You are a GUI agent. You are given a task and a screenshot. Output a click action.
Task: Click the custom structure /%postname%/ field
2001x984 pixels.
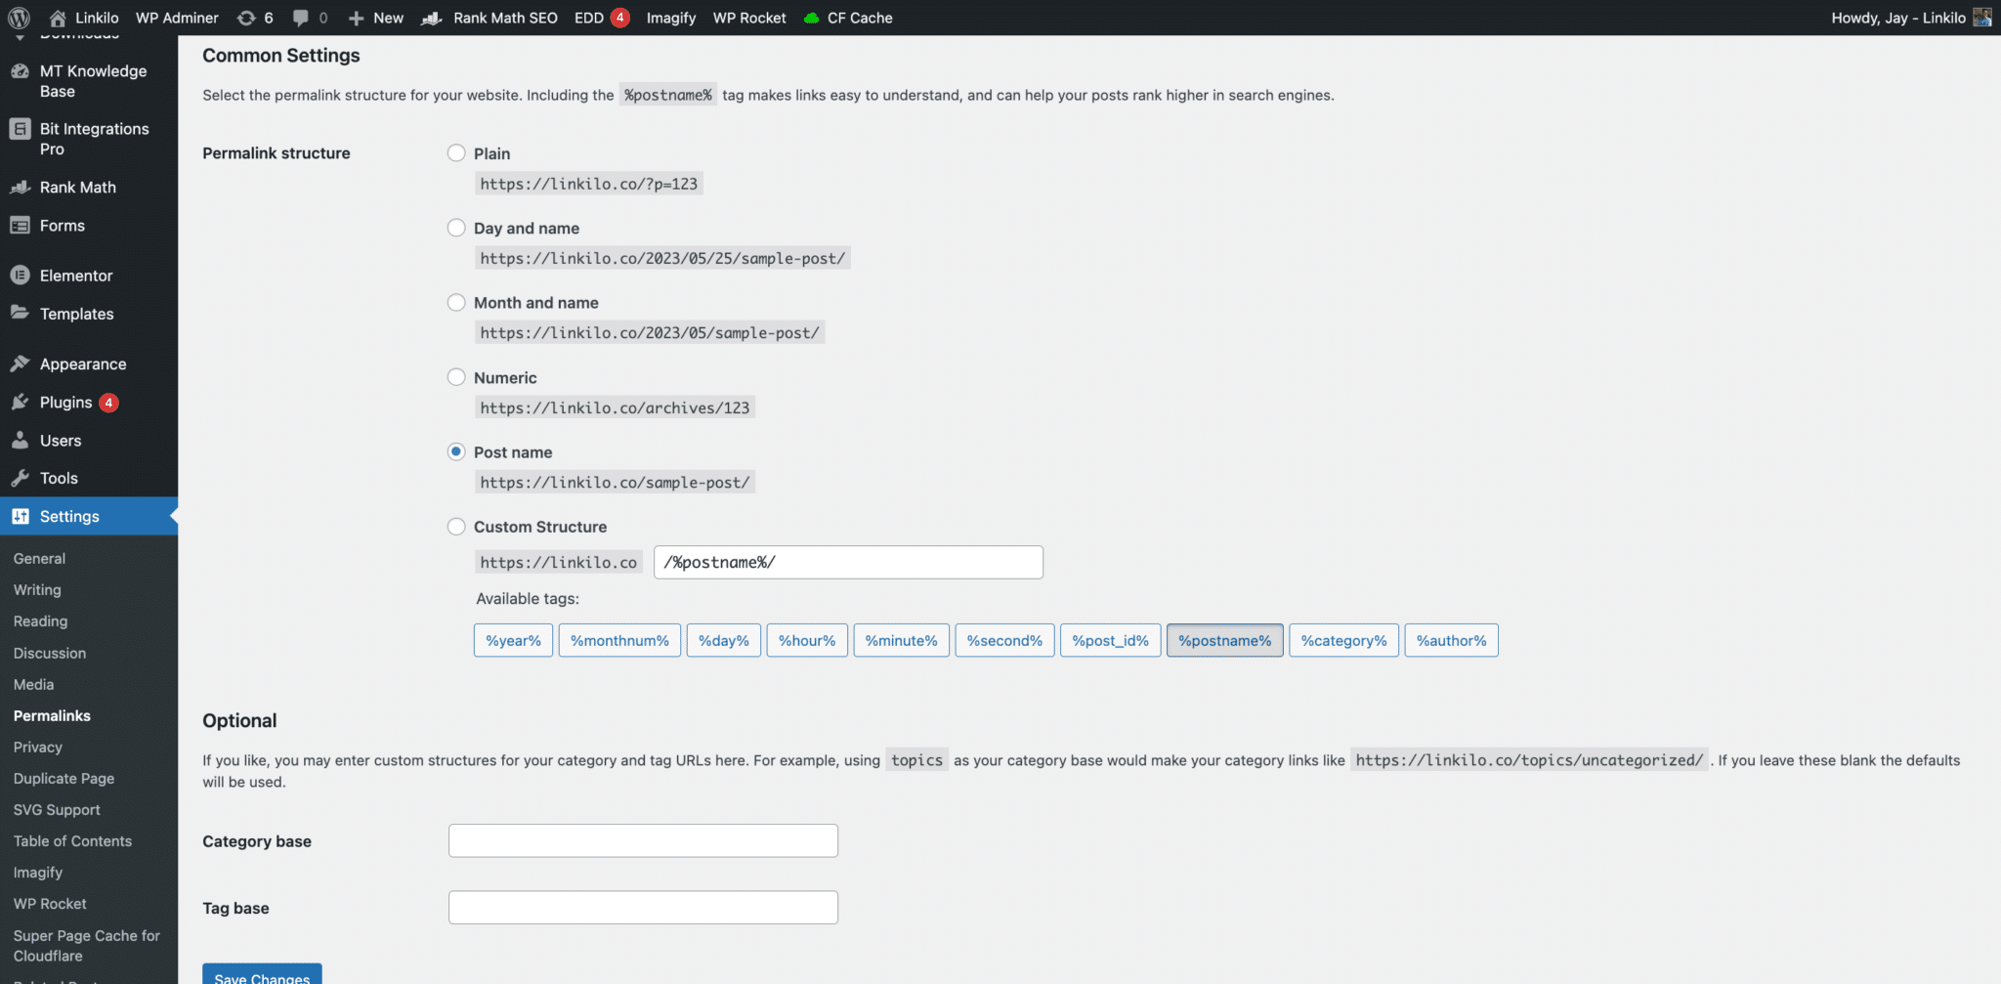pos(848,562)
